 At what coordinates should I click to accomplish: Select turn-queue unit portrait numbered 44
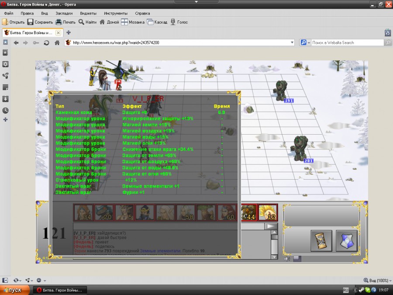[x=248, y=212]
